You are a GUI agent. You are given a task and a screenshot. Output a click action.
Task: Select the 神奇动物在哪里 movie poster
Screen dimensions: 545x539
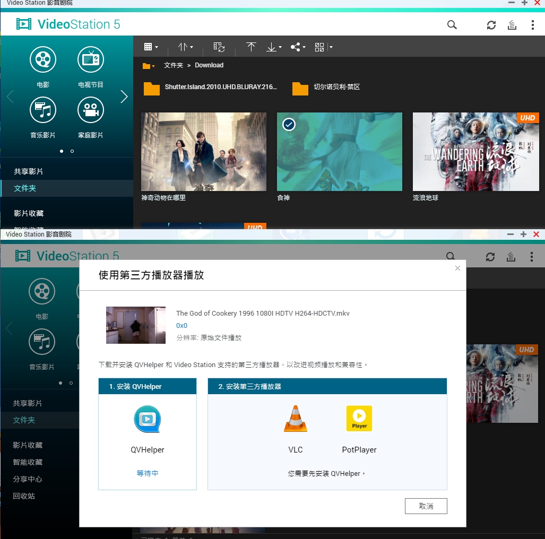pyautogui.click(x=203, y=151)
